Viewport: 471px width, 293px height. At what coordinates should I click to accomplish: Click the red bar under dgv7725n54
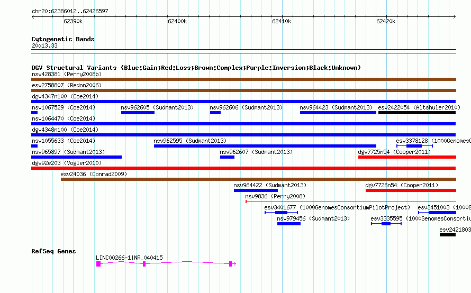pyautogui.click(x=407, y=157)
